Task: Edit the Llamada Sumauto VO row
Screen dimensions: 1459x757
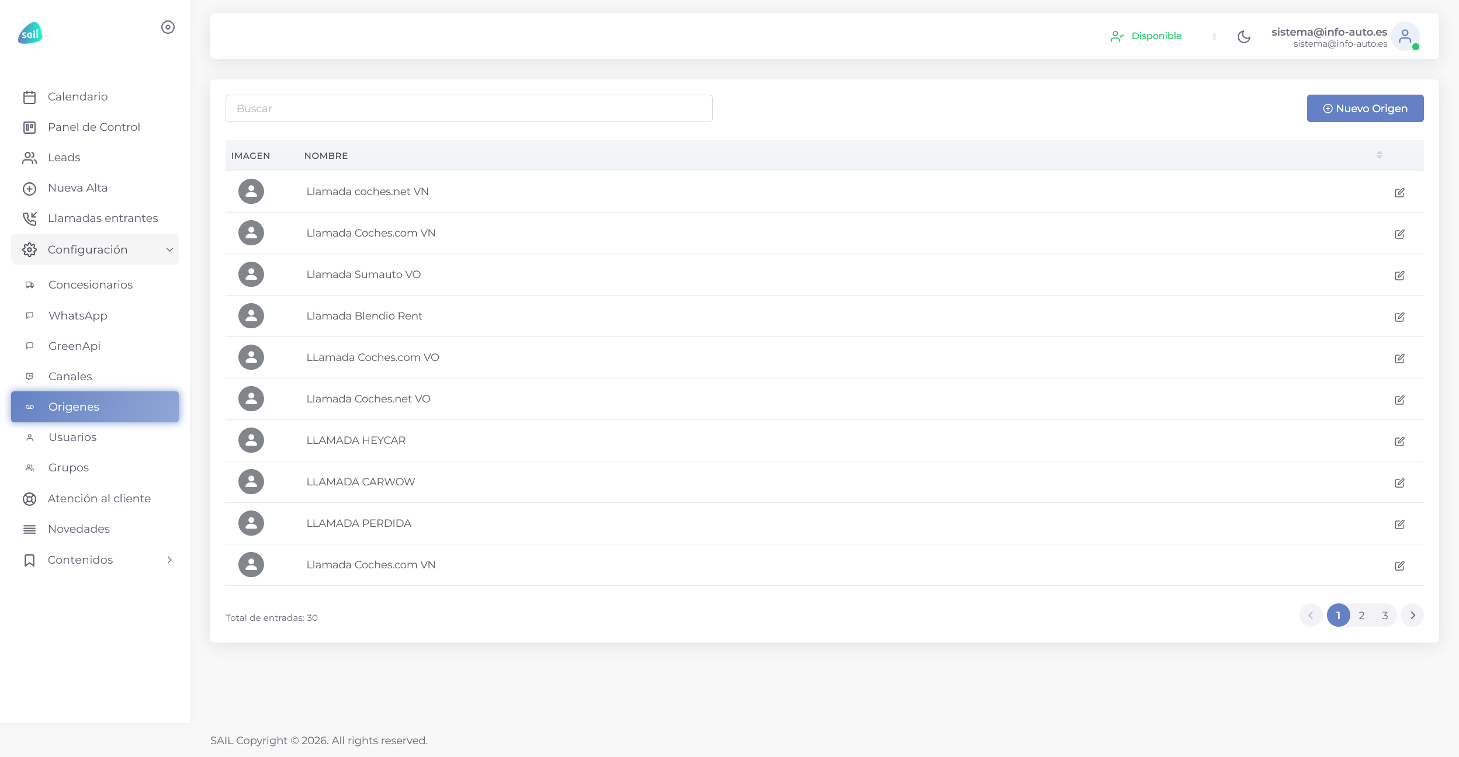Action: (x=1399, y=275)
